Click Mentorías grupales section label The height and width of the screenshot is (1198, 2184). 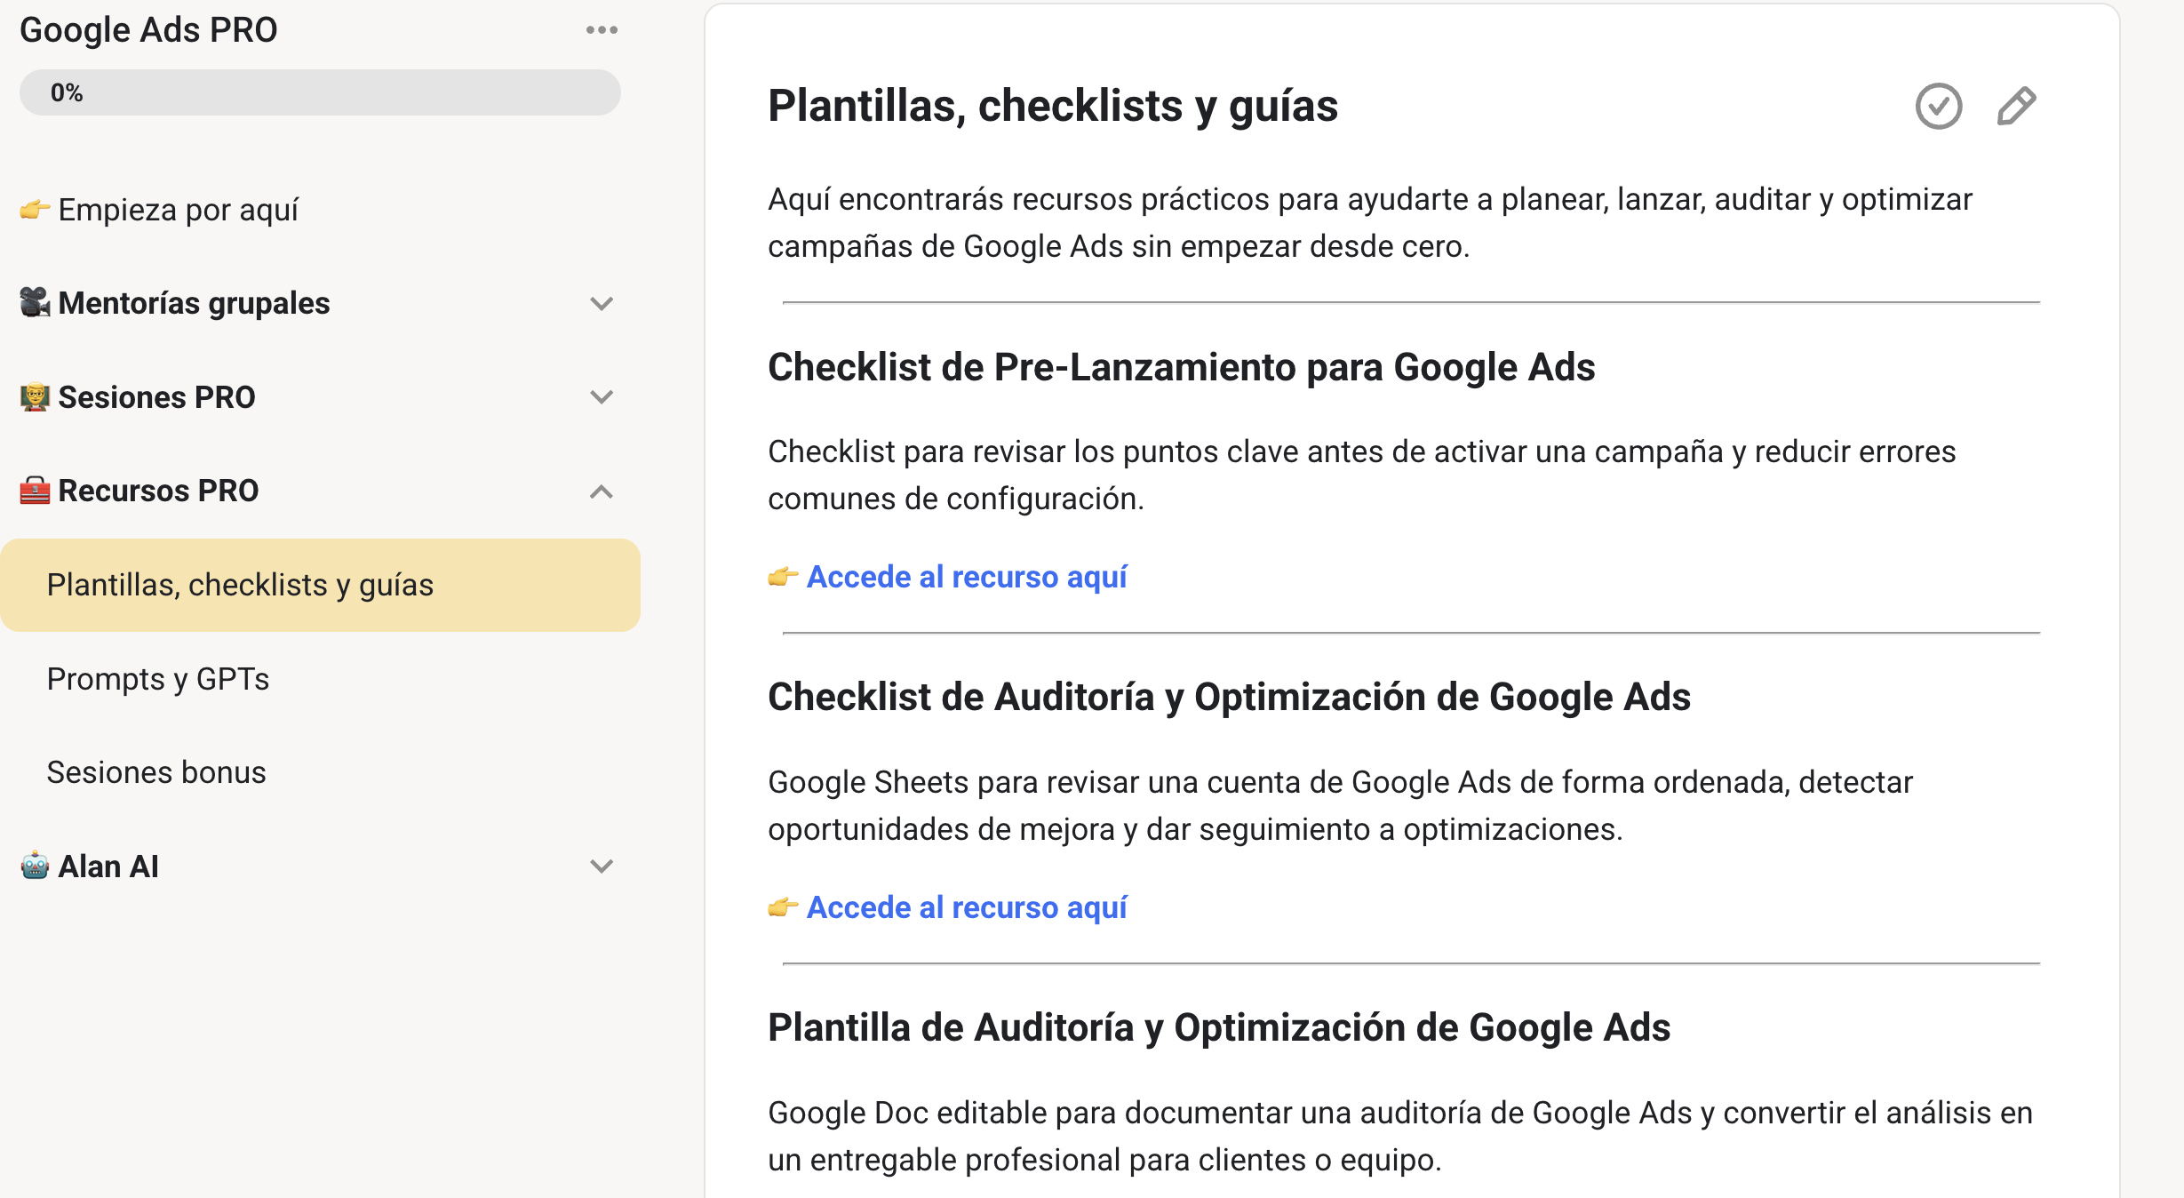(x=194, y=303)
